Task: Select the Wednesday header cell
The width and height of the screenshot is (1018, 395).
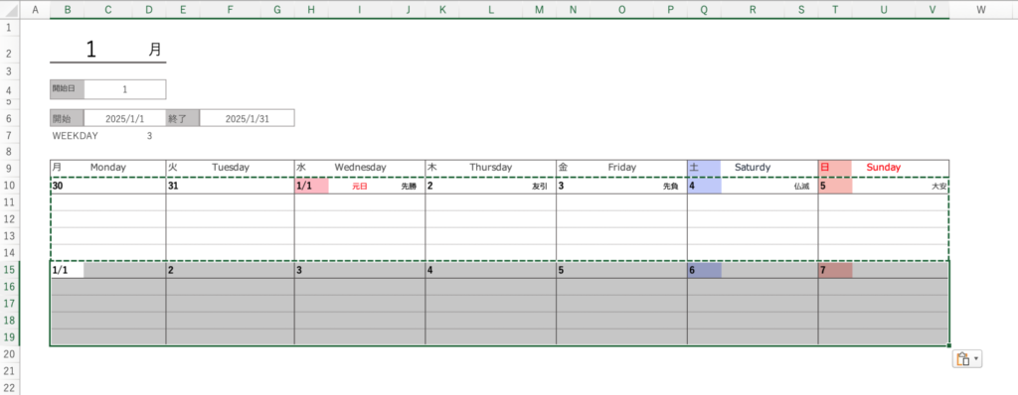Action: tap(360, 168)
